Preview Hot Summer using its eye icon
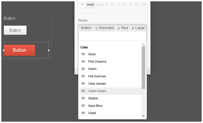 point(83,76)
